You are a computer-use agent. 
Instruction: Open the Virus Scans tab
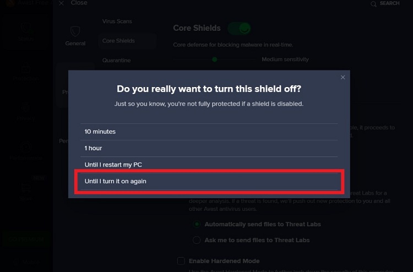(117, 21)
